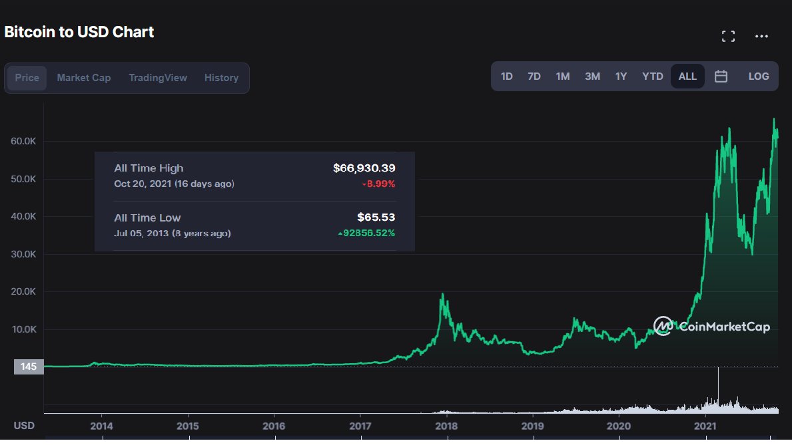Select the 3M time range
Viewport: 792px width, 445px height.
(592, 76)
